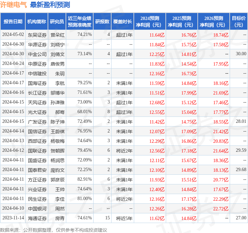Click accuracy value 82.91%
This screenshot has width=248, height=233.
[x=85, y=179]
